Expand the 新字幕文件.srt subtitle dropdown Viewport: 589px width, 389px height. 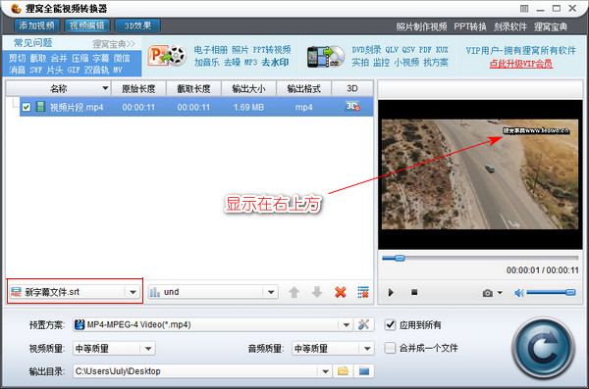[133, 292]
